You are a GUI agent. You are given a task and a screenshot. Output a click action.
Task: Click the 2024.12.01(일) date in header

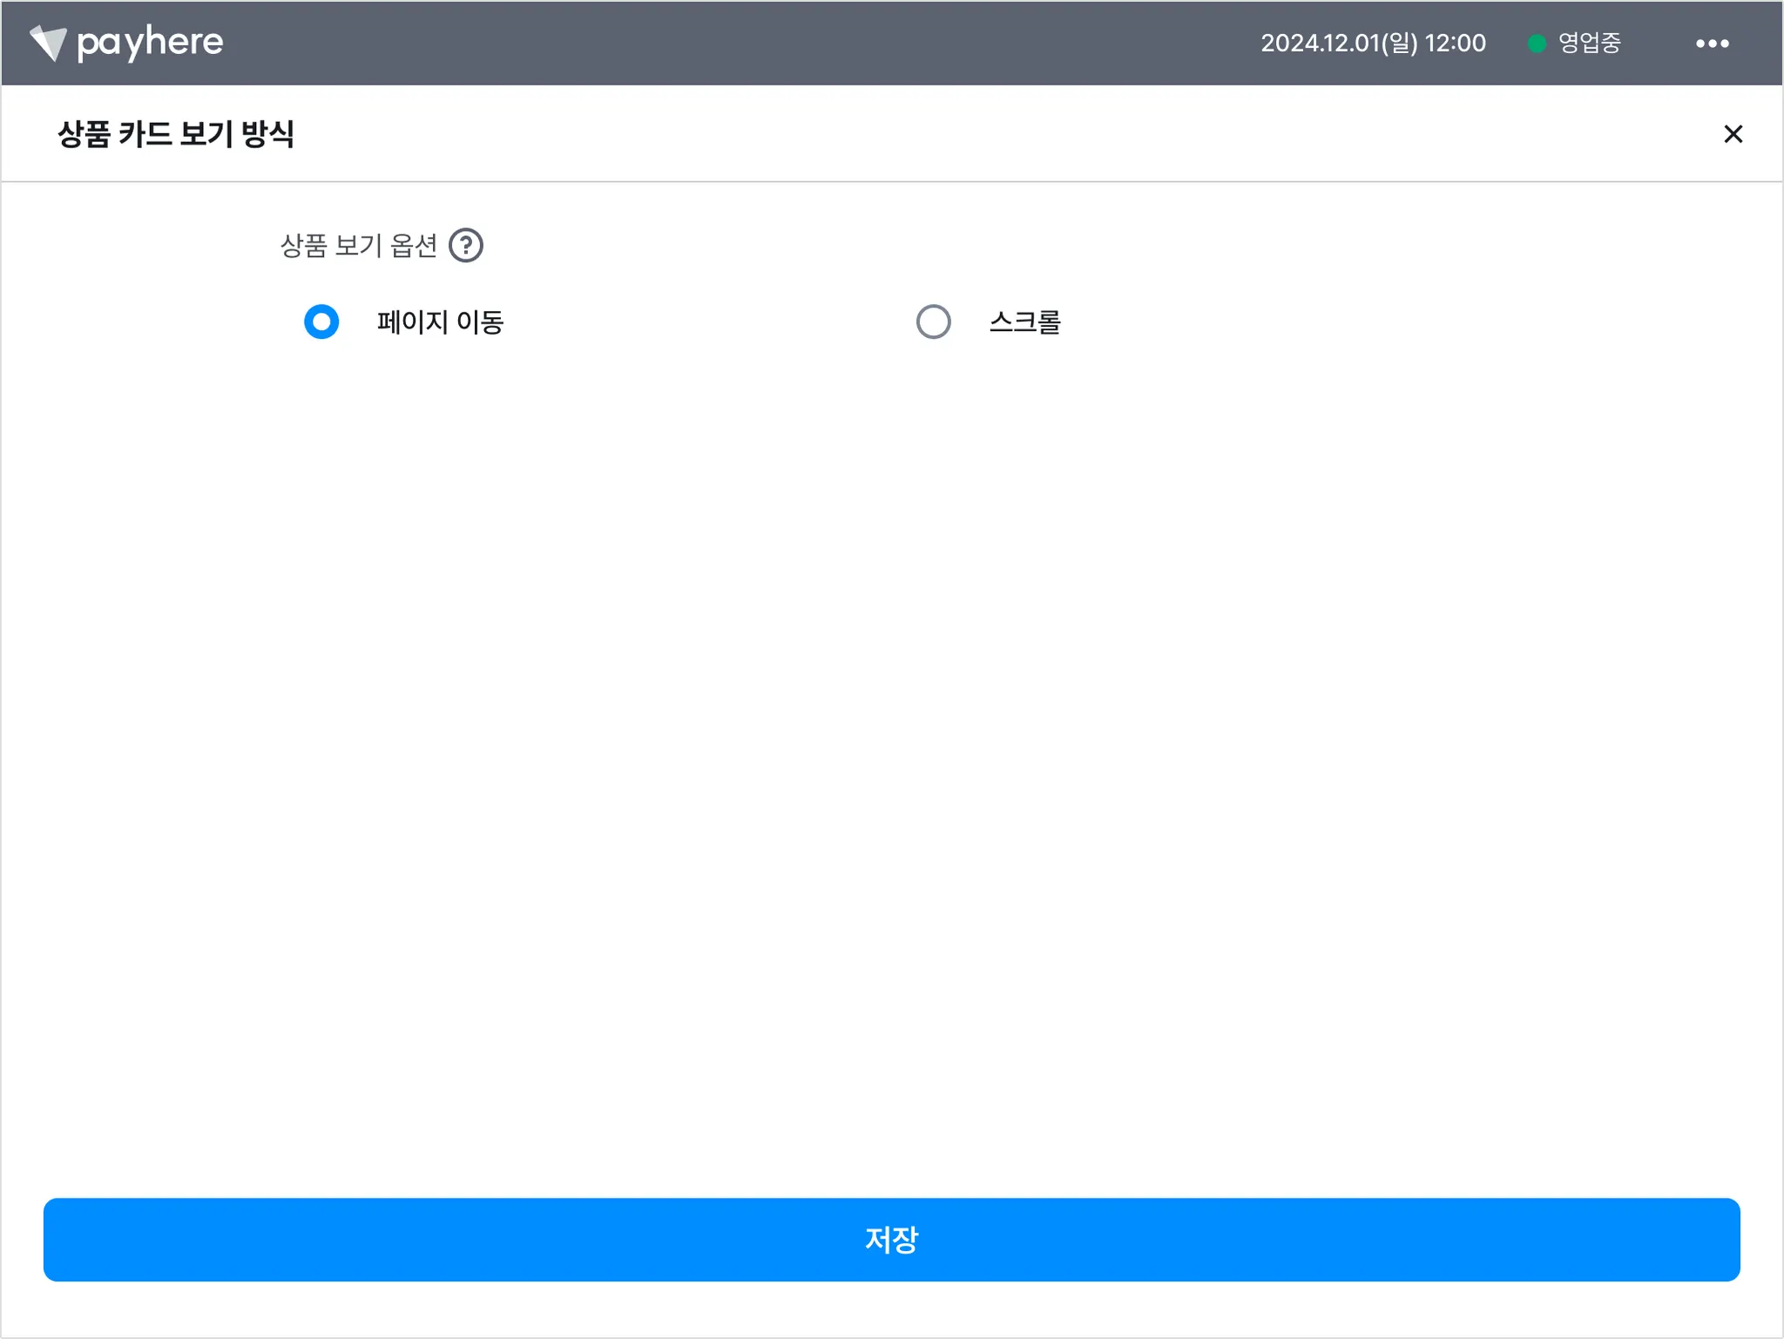point(1339,43)
